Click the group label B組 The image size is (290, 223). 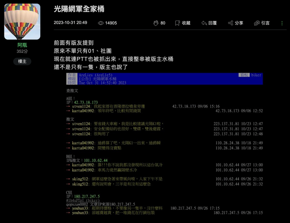coord(70,156)
